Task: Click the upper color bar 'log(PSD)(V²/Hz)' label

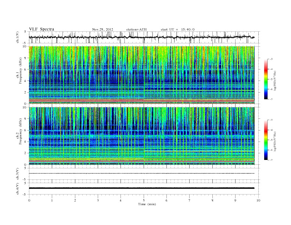Action: [275, 81]
